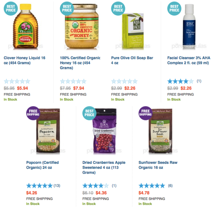Click the star rating for Popcorn with 13 reviews

pyautogui.click(x=39, y=186)
